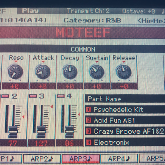Screen dimensions: 165x165
Task: Open the HipHp sub-category selector
Action: click(x=151, y=20)
